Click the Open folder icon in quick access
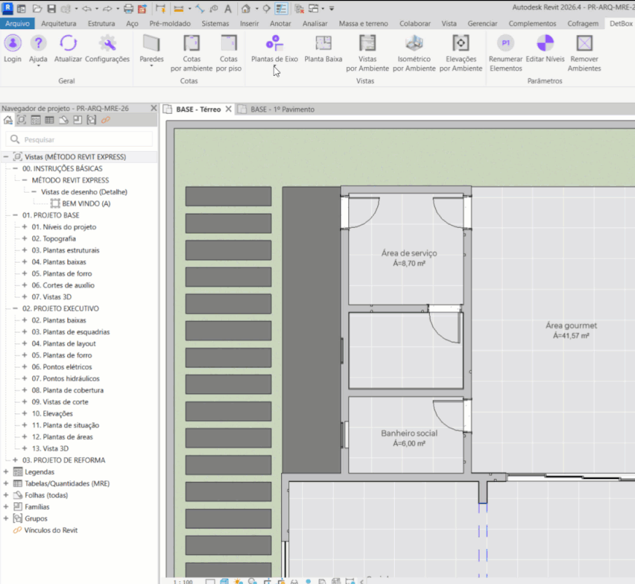635x584 pixels. [37, 9]
